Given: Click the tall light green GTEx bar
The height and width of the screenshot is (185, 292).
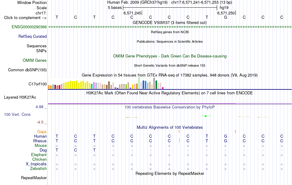Looking at the screenshot, I should (139, 83).
